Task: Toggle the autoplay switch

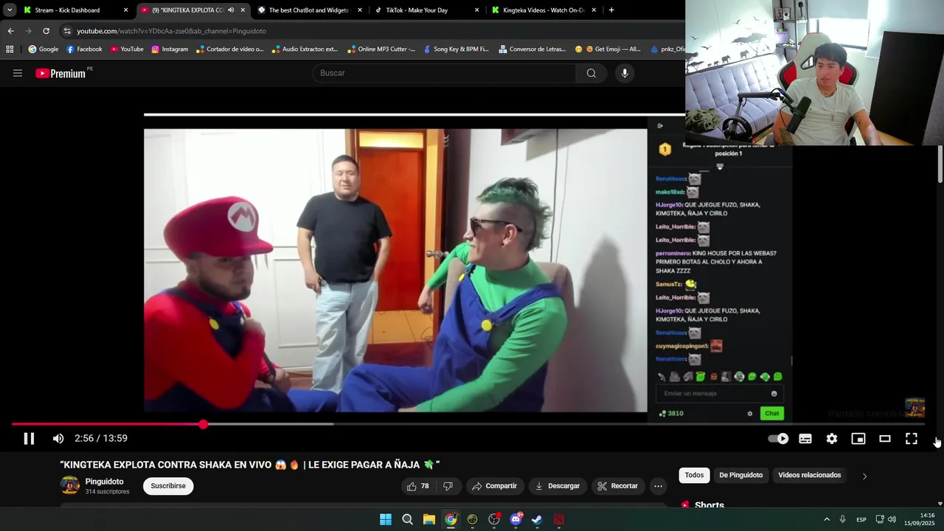Action: pyautogui.click(x=778, y=438)
